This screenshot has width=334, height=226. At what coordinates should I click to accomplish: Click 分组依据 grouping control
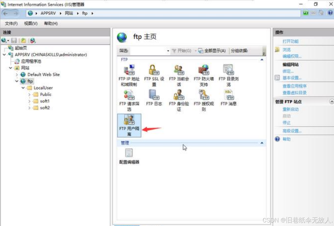coord(239,51)
